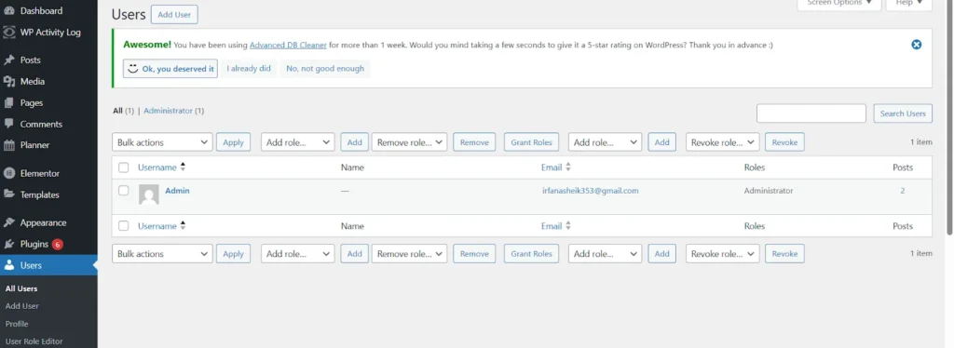Image resolution: width=954 pixels, height=348 pixels.
Task: Dismiss the Advanced DB Cleaner notice
Action: click(x=917, y=45)
